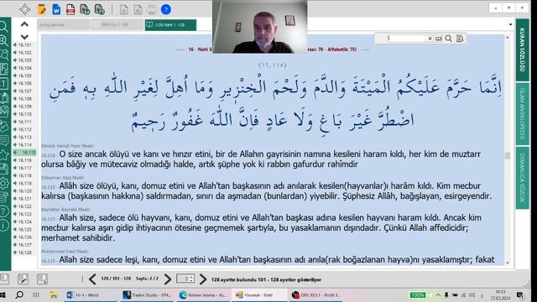
Task: Open the Osmanlıca Sözlük side tab
Action: (522, 178)
